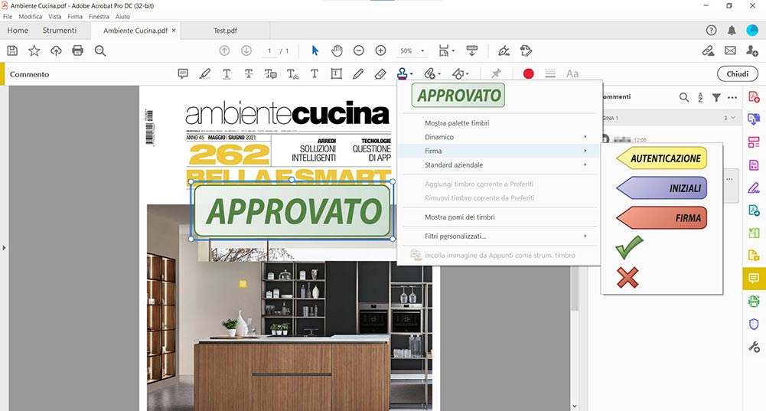Screen dimensions: 766x411
Task: Select the pencil drawing tool
Action: pos(358,74)
